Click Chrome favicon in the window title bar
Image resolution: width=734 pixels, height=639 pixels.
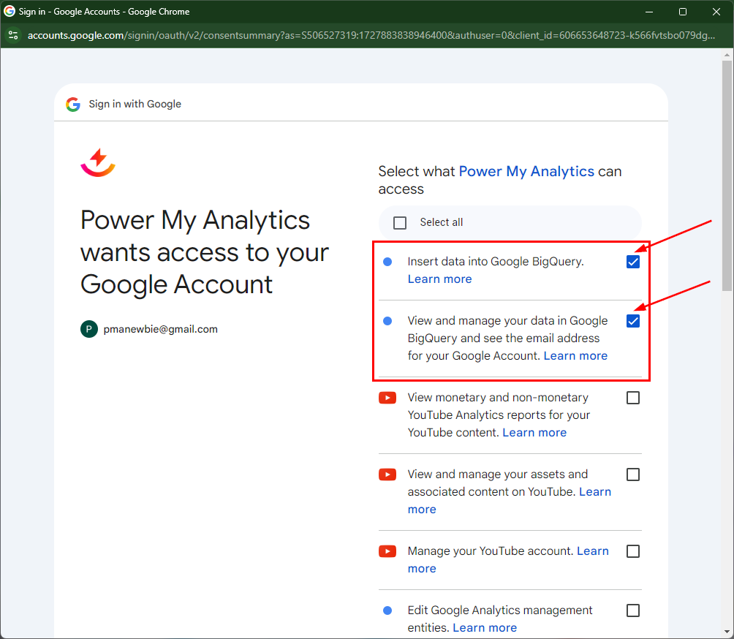click(x=10, y=12)
